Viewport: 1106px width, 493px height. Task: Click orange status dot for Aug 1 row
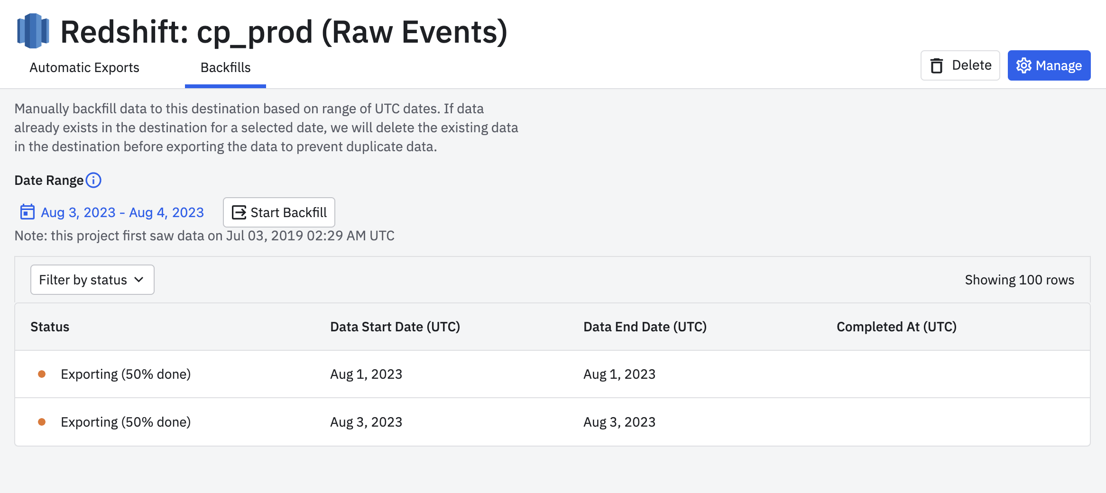42,374
